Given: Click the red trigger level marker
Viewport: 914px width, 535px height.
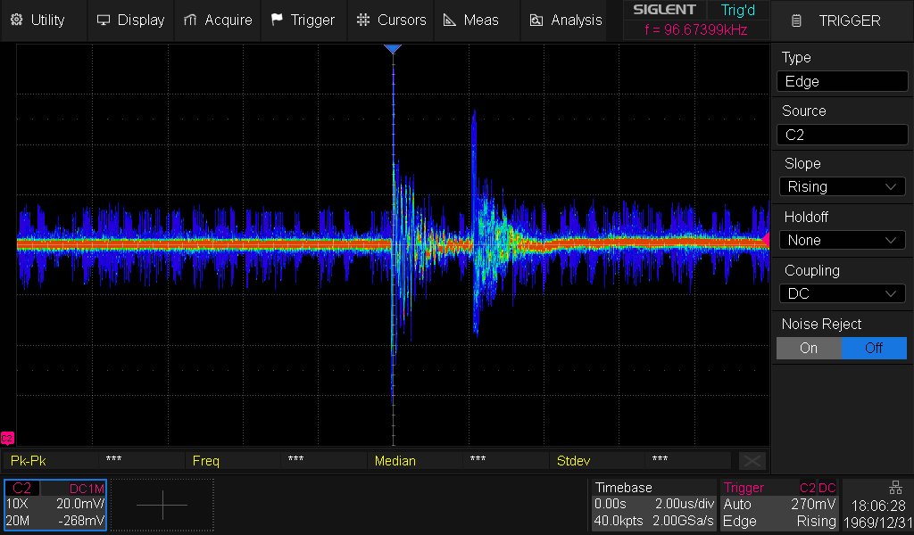Looking at the screenshot, I should [x=764, y=241].
